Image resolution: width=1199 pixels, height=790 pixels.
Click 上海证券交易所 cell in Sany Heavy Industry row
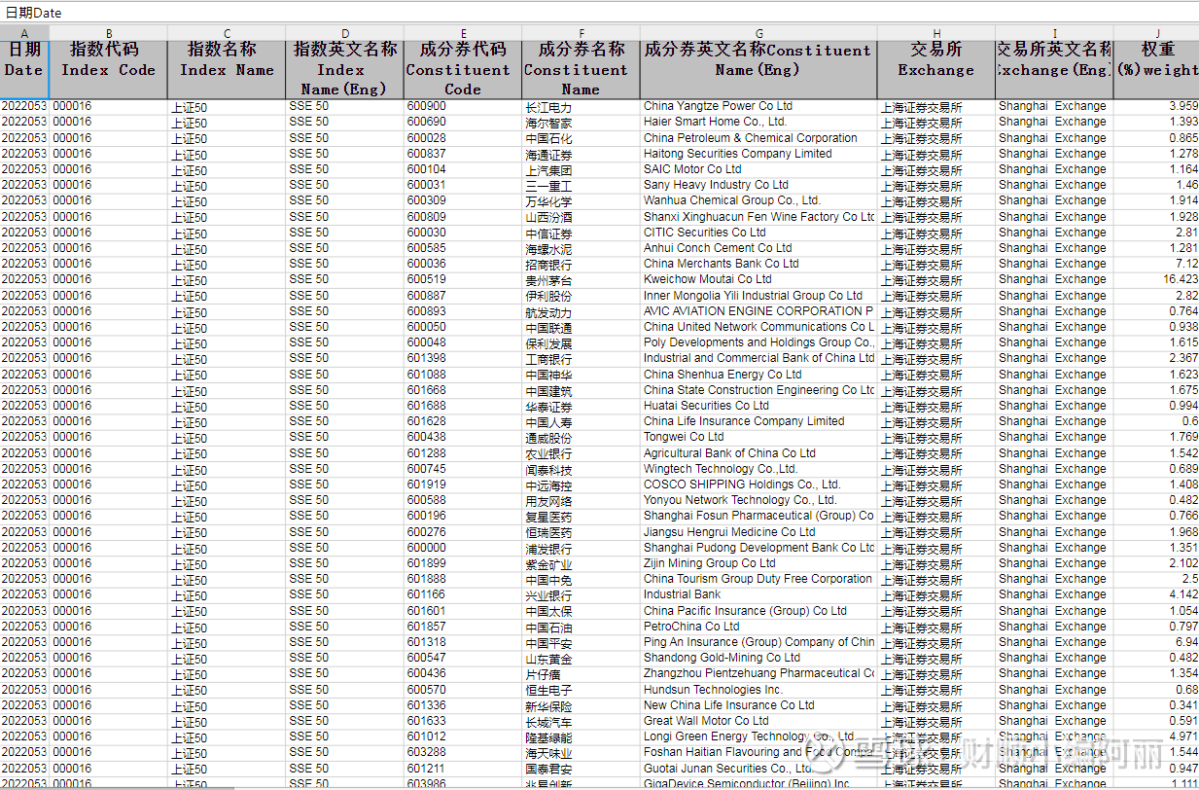point(936,185)
